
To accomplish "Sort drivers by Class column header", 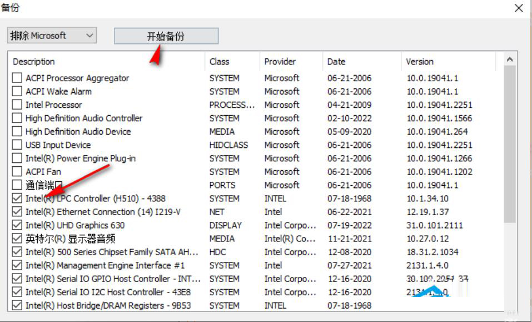I will [x=231, y=62].
